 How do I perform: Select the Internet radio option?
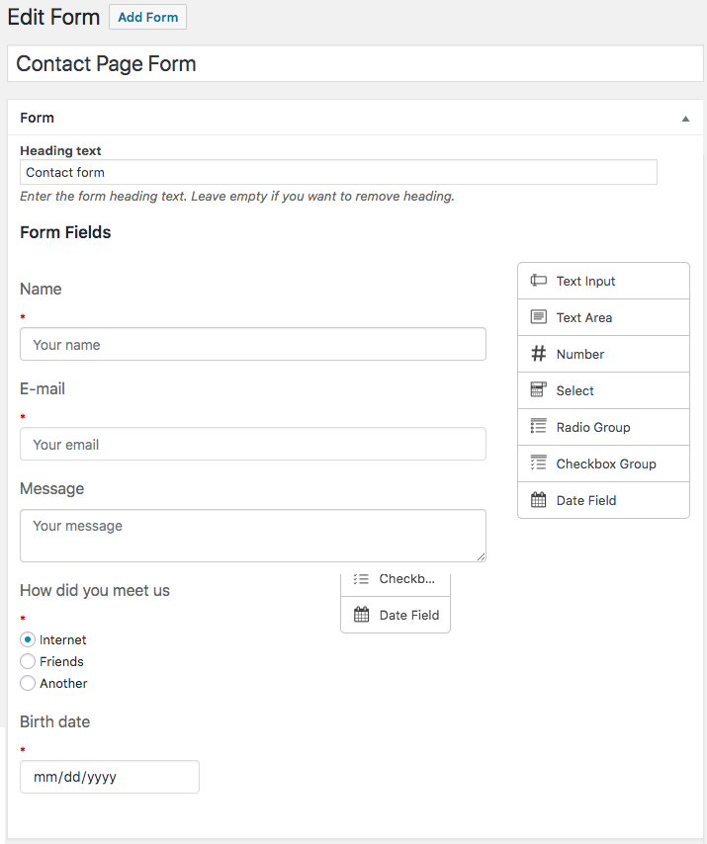pyautogui.click(x=28, y=639)
